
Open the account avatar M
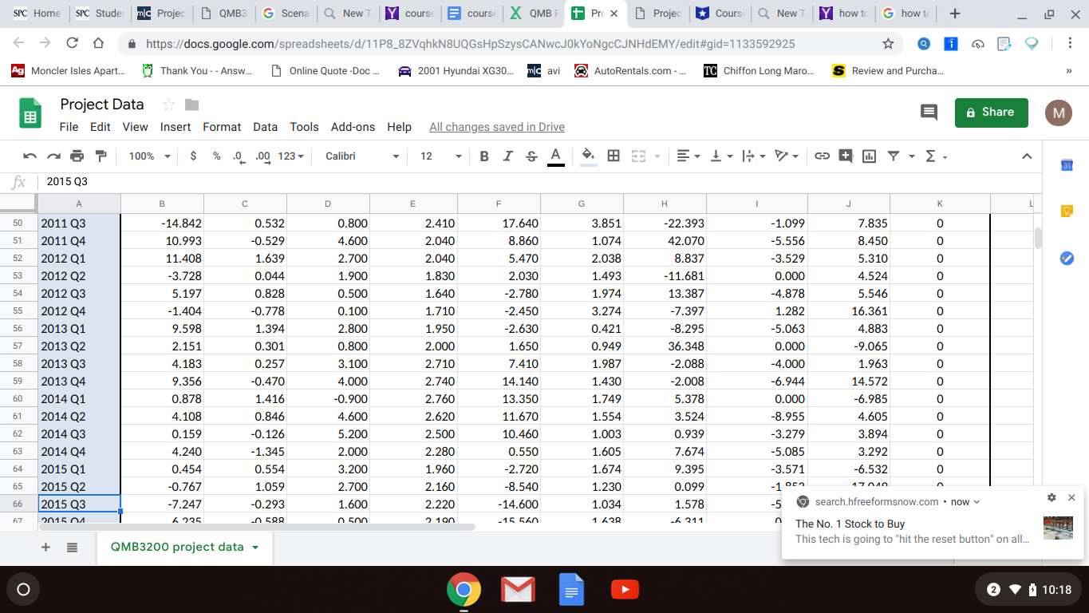point(1059,113)
